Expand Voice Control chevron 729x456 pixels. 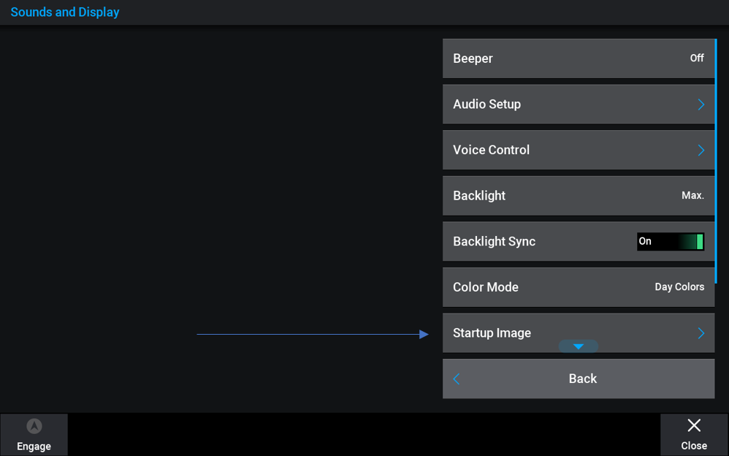point(701,150)
